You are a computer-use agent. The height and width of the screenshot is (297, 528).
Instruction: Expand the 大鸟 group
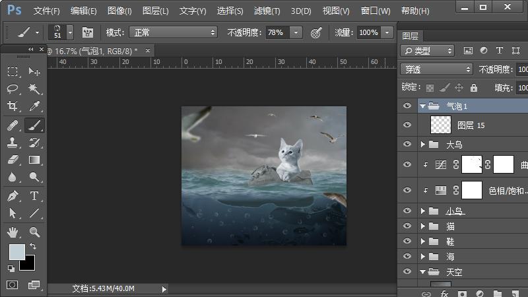(x=423, y=145)
